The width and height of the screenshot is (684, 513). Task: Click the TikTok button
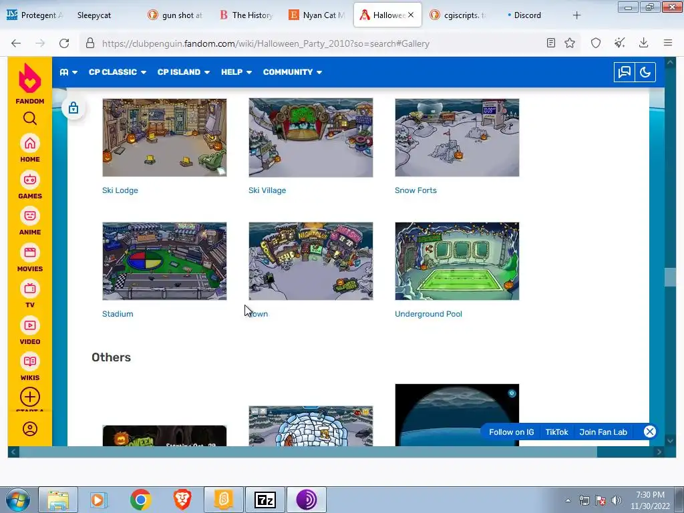click(556, 432)
